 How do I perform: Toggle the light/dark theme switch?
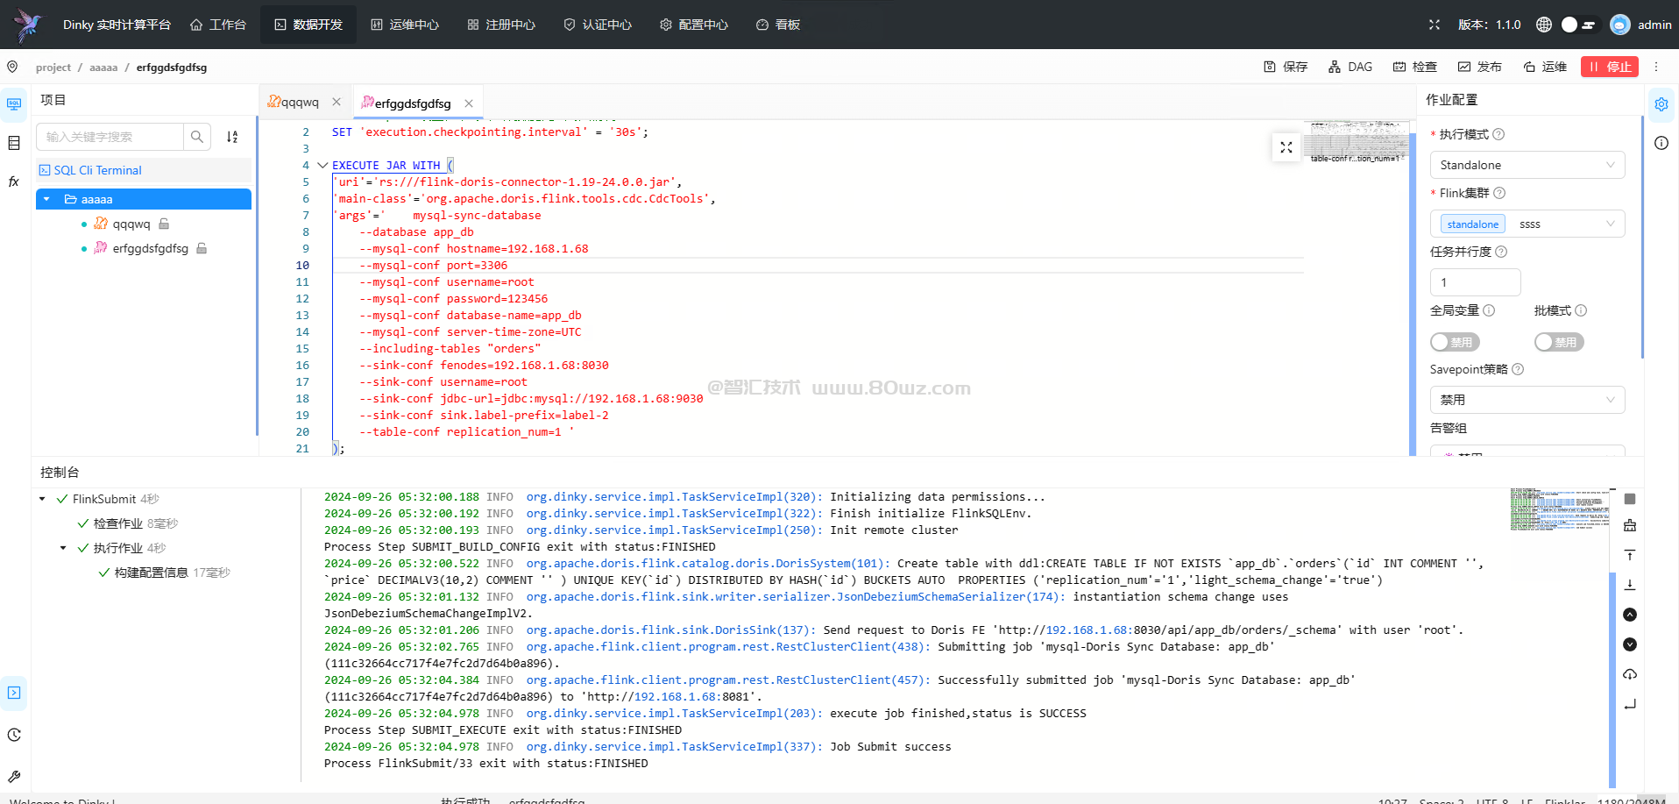pos(1579,25)
